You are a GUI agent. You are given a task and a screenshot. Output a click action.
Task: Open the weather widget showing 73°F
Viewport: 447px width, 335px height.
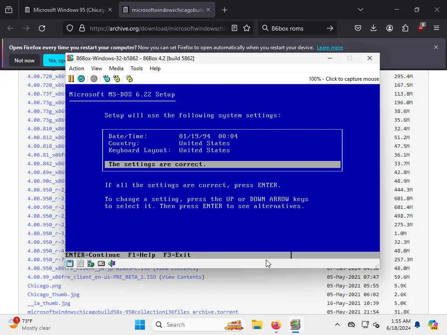[29, 325]
